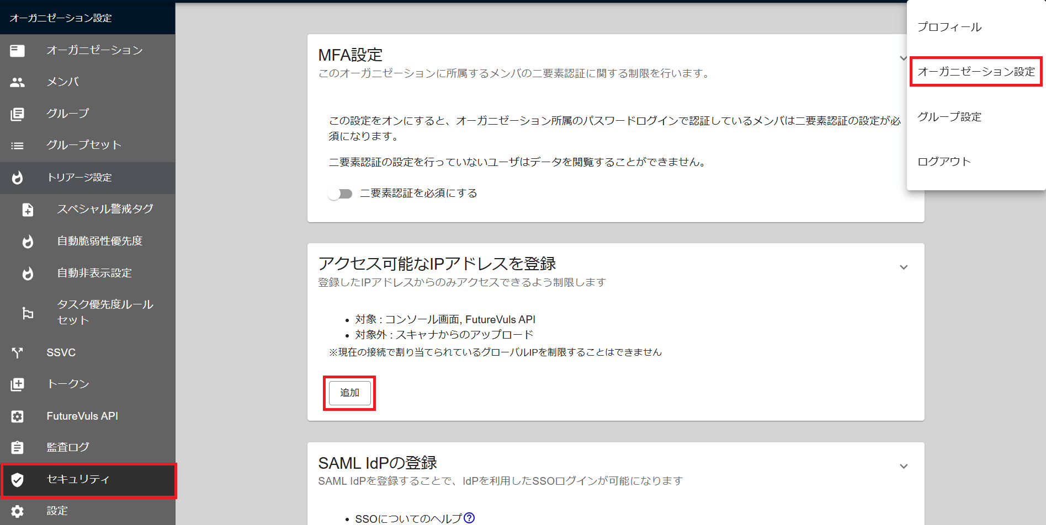Screen dimensions: 1046x525
Task: Enable the require two-factor authentication switch
Action: [340, 194]
